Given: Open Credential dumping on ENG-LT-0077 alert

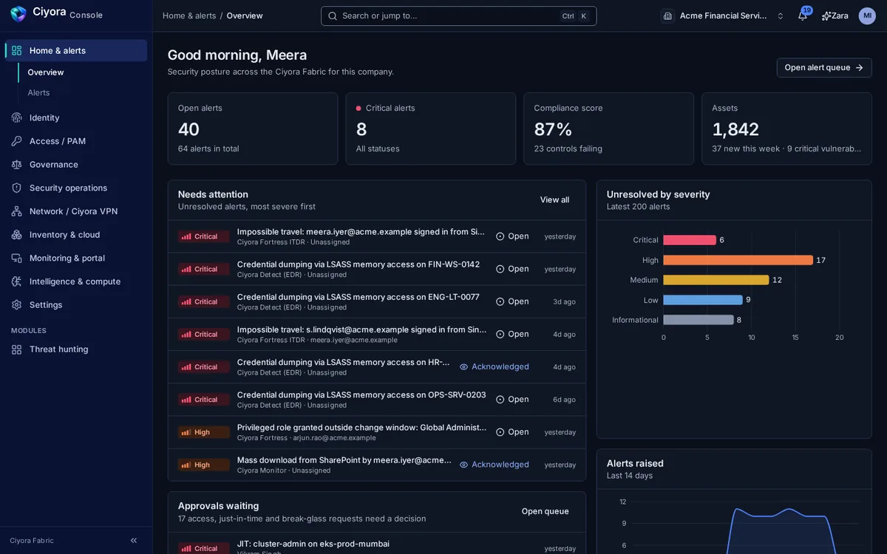Looking at the screenshot, I should click(376, 301).
